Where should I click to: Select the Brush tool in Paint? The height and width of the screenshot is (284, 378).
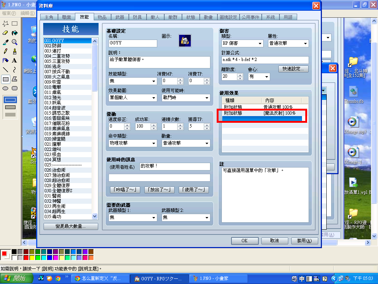click(15, 51)
